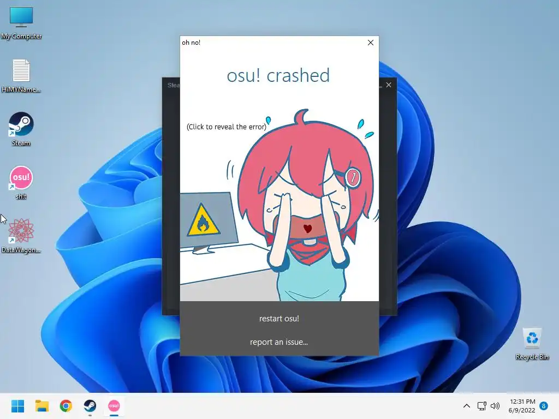559x419 pixels.
Task: Open volume tray icon
Action: pyautogui.click(x=495, y=406)
